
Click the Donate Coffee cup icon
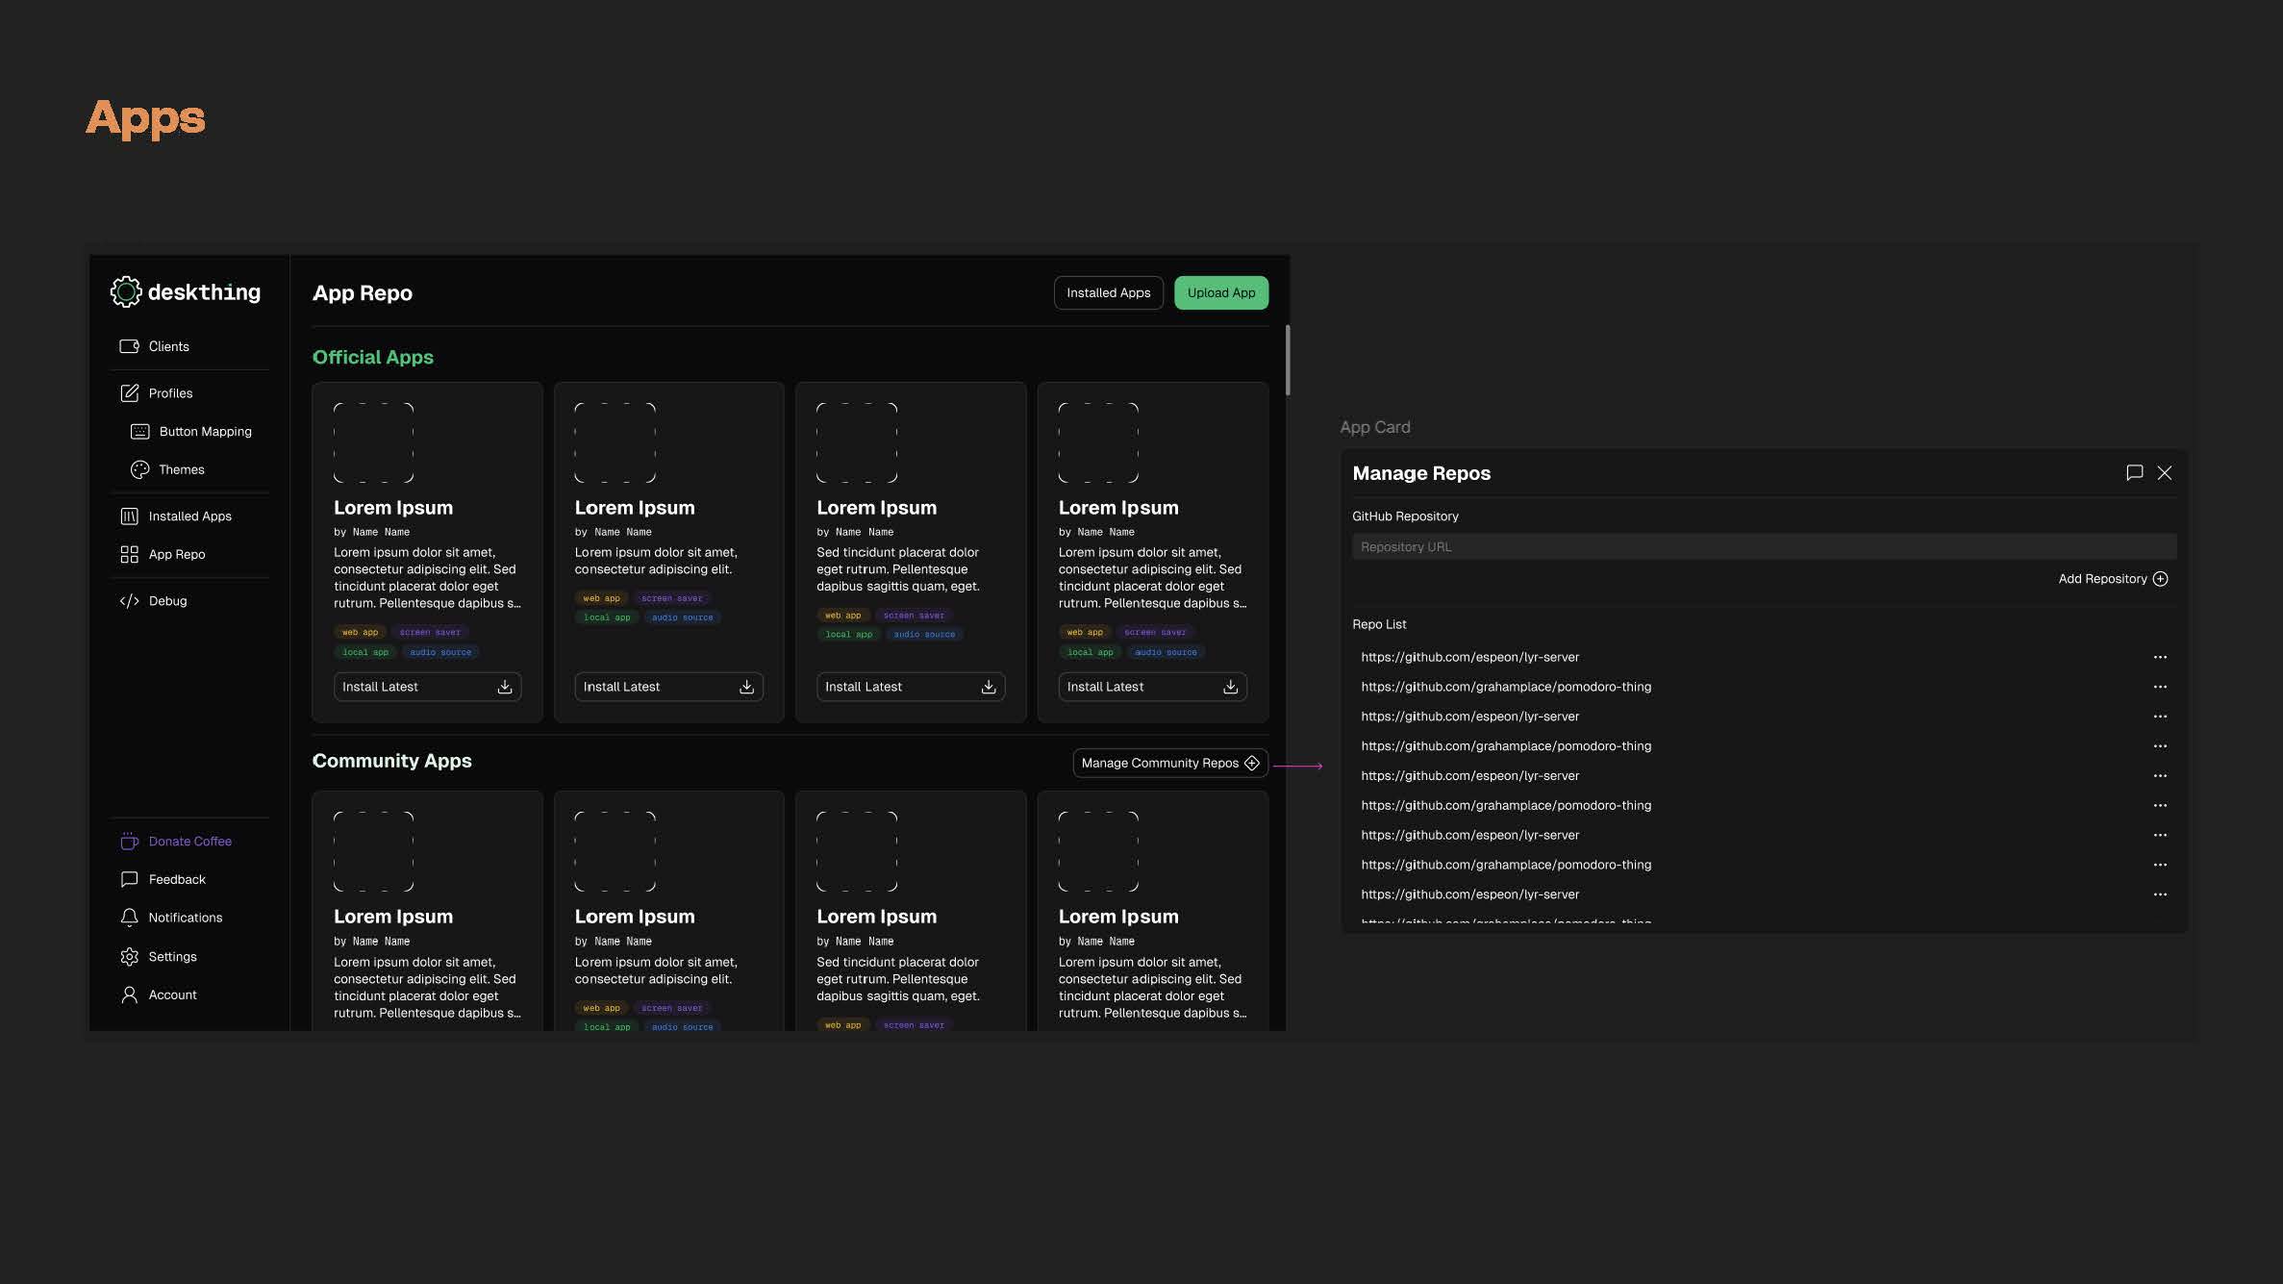click(x=129, y=842)
